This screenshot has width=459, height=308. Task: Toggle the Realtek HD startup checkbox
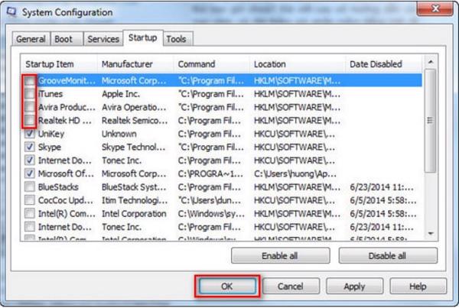click(29, 120)
